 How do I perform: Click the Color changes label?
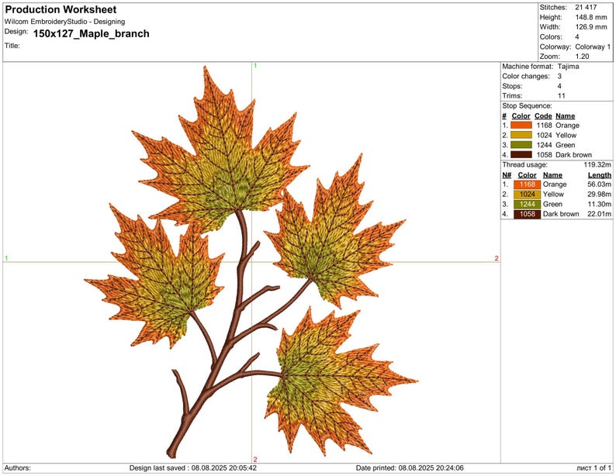click(526, 76)
